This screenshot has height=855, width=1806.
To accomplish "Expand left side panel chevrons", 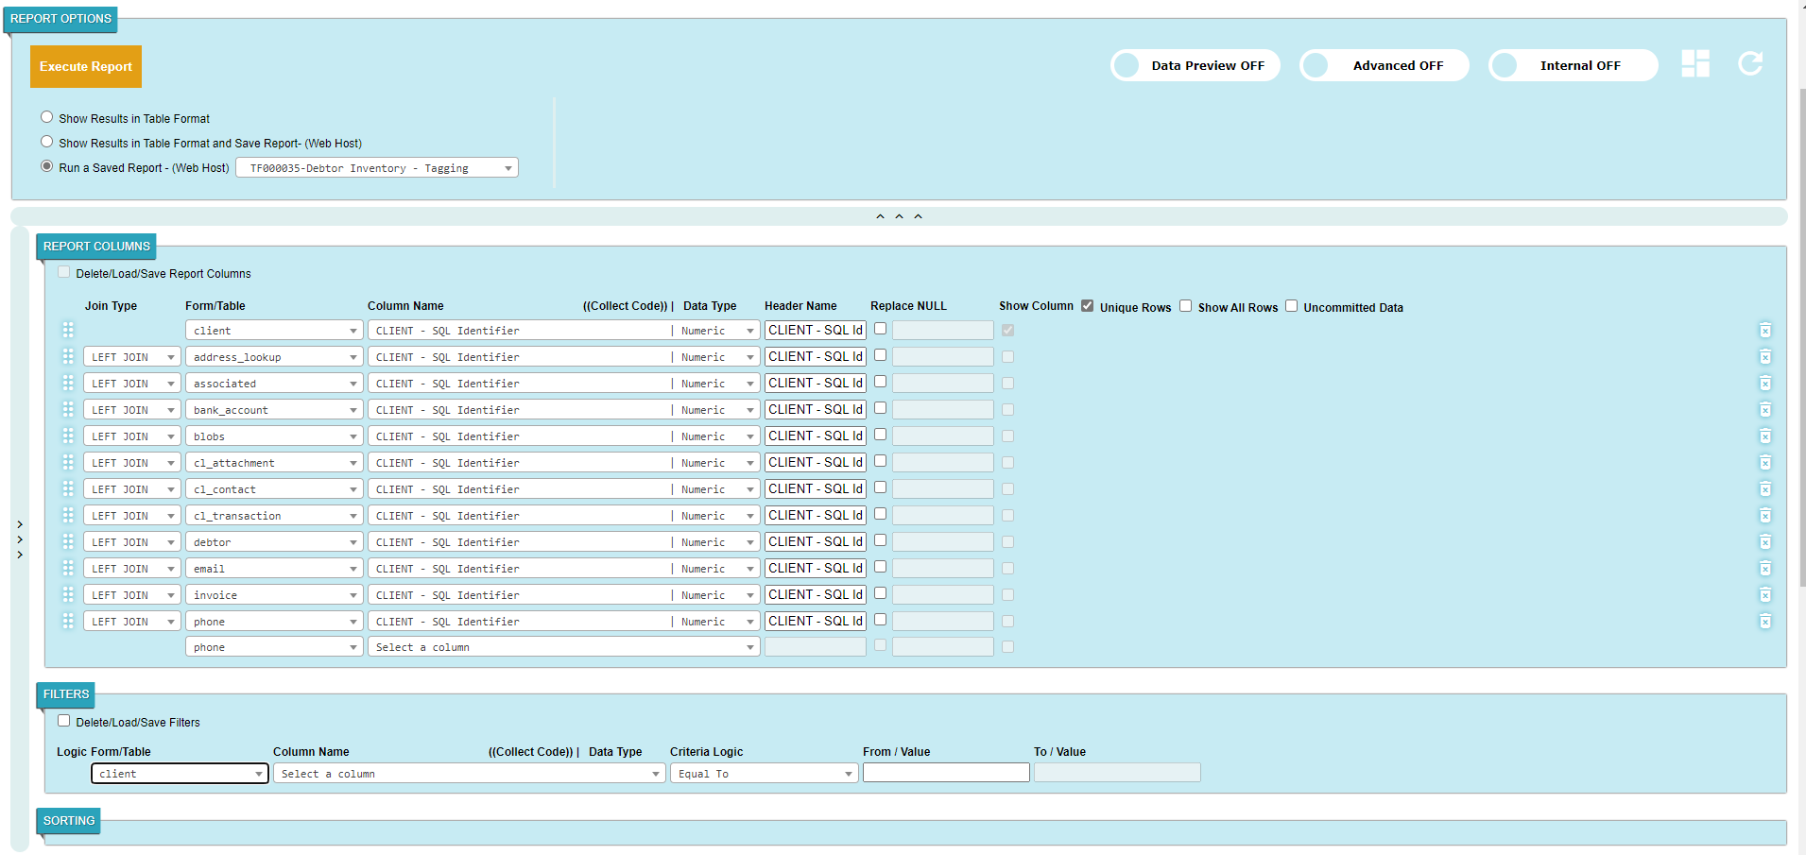I will 20,539.
